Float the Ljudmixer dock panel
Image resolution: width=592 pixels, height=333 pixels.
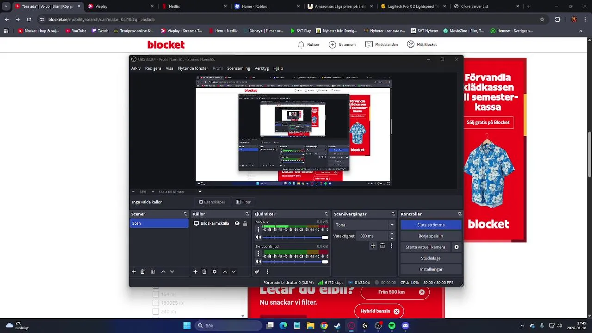[x=327, y=214]
